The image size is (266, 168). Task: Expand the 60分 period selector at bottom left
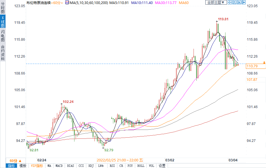(14, 161)
